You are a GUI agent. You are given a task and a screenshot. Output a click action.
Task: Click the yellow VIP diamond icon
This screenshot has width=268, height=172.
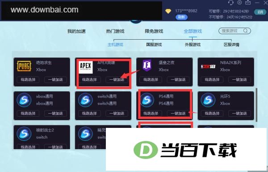168,12
